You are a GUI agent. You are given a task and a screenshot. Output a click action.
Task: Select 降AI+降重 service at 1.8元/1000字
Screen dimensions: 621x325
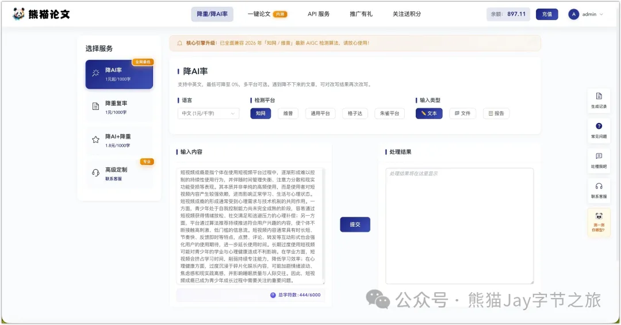tap(119, 140)
